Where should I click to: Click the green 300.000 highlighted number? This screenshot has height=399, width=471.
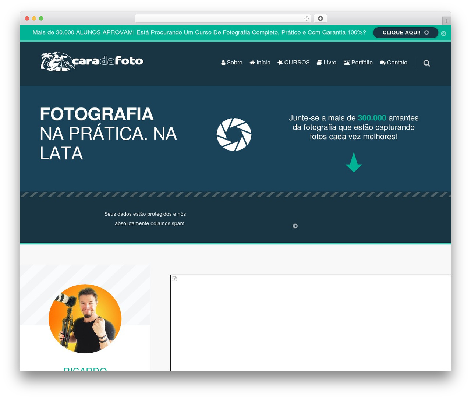pos(372,118)
